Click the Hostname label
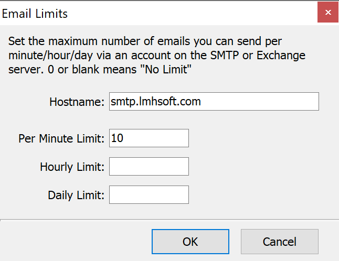The image size is (339, 261). tap(77, 102)
